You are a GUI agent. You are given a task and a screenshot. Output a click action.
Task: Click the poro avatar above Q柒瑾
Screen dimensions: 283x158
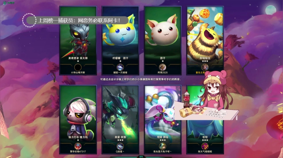(120, 146)
